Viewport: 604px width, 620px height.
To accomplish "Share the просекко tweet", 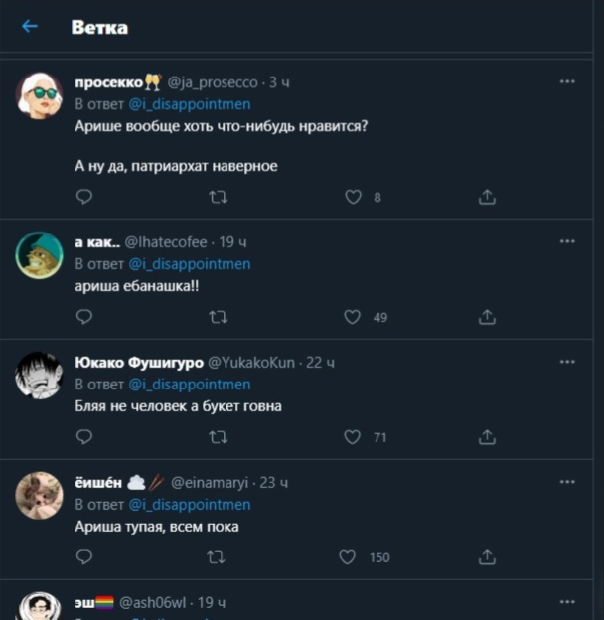I will pos(487,197).
